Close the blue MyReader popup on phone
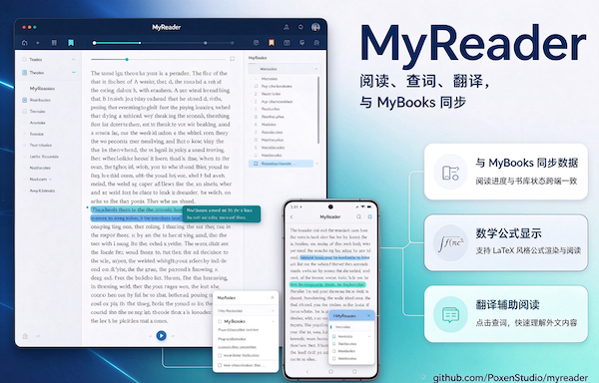 [x=368, y=315]
